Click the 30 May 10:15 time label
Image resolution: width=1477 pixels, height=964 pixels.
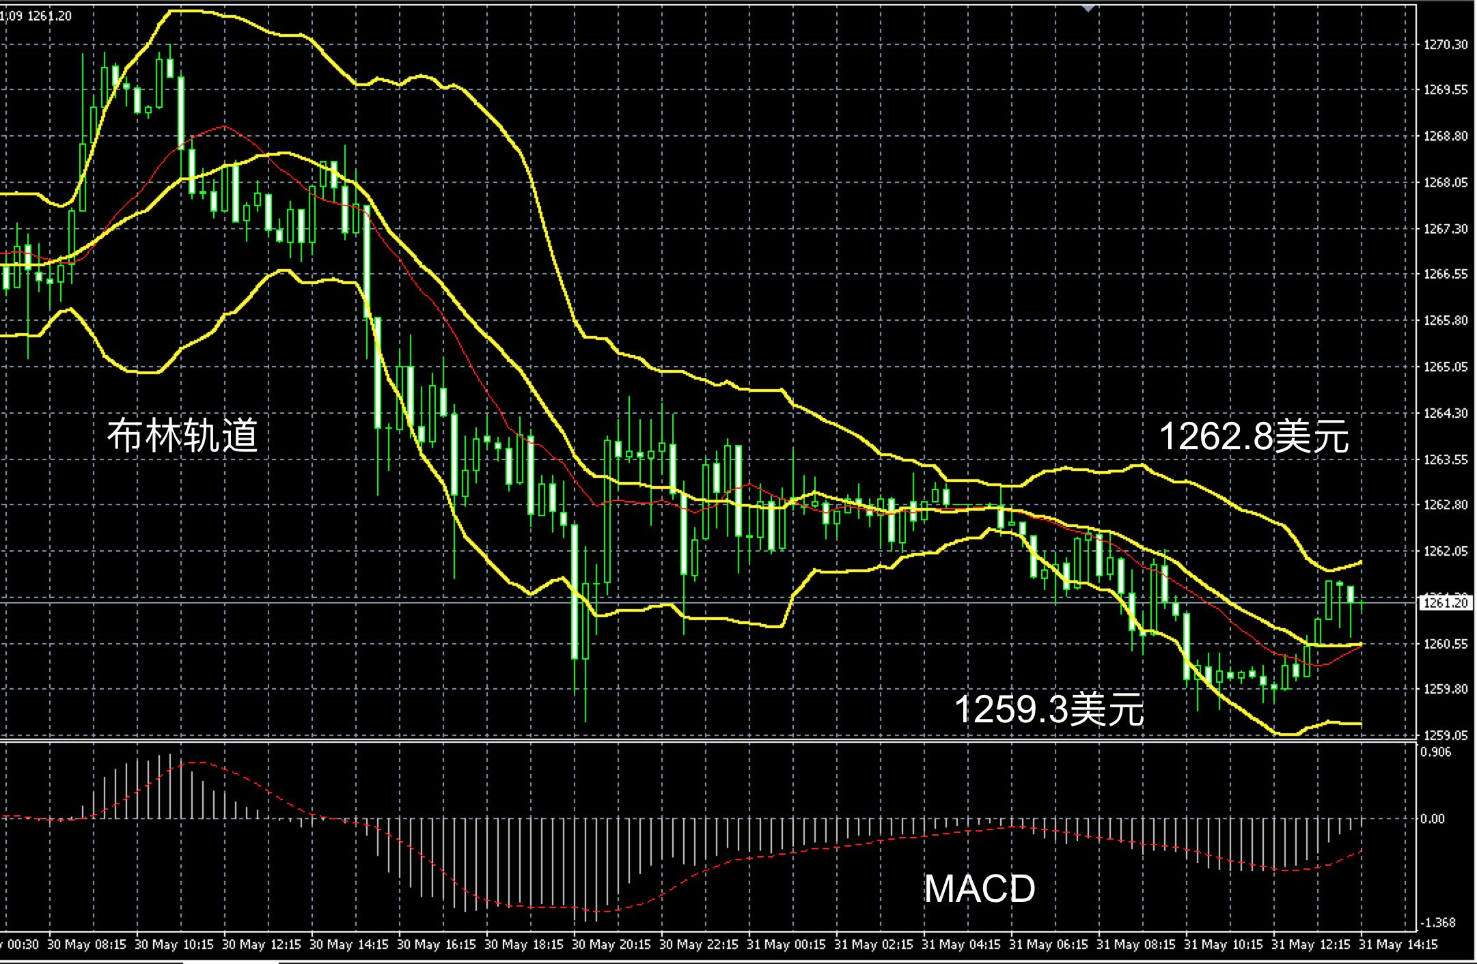tap(174, 945)
